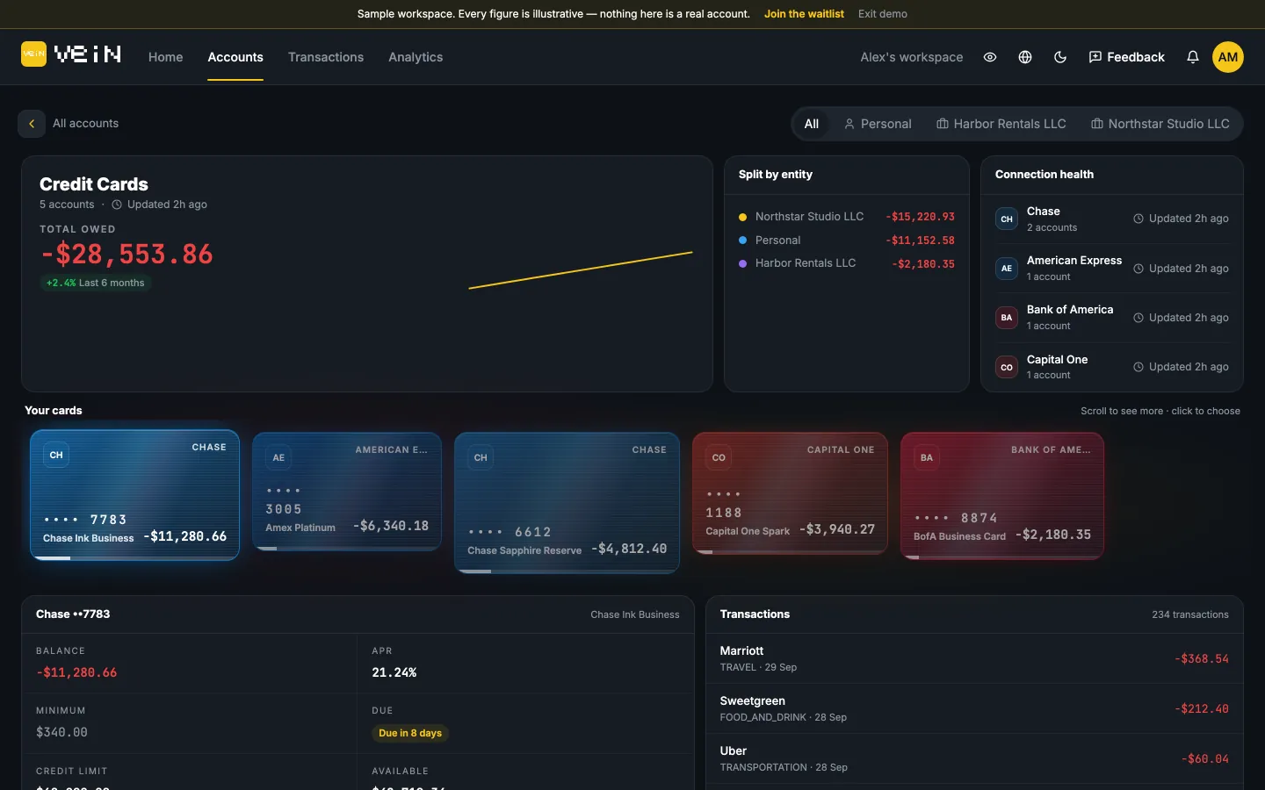Click the 21.24% APR value
This screenshot has width=1265, height=790.
tap(394, 672)
